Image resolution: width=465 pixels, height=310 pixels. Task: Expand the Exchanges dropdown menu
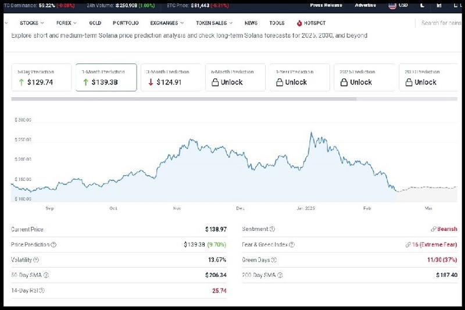click(167, 23)
